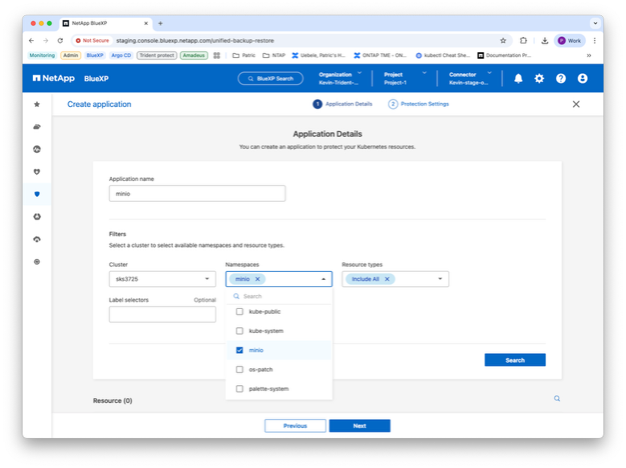Click the namespace Search field in dropdown

pos(279,296)
